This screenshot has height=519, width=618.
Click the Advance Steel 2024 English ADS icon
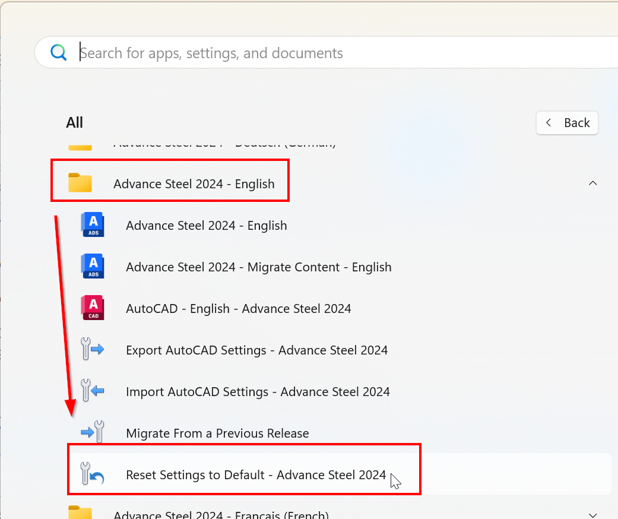click(93, 225)
